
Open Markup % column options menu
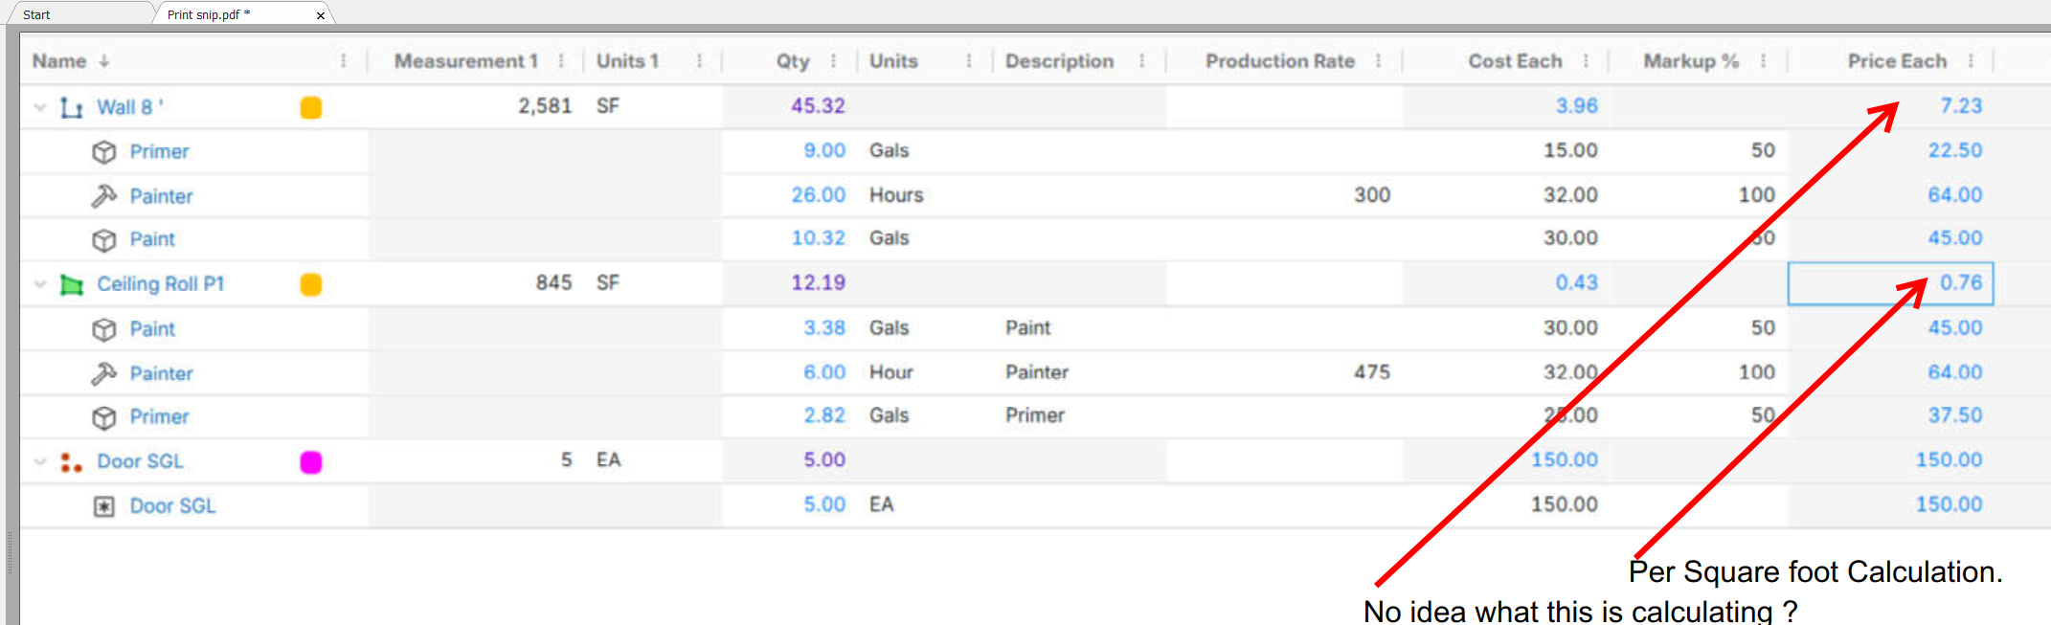(1763, 61)
